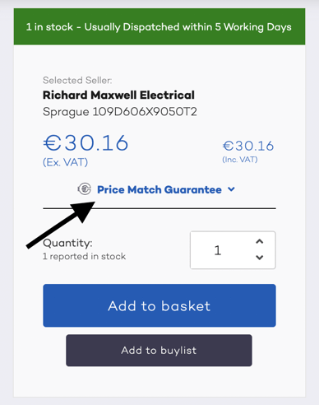Screen dimensions: 319x405
Task: Decrease quantity with the down arrow
Action: coord(260,258)
